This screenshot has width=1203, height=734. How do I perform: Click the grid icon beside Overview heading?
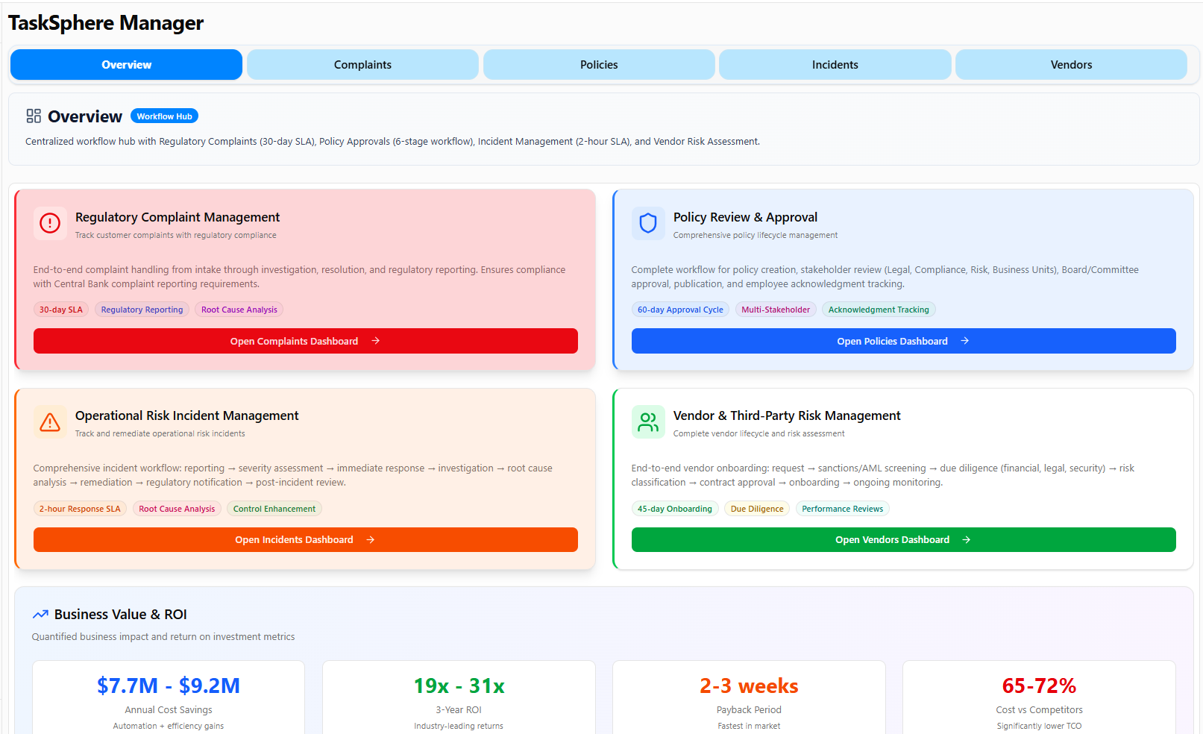coord(34,116)
